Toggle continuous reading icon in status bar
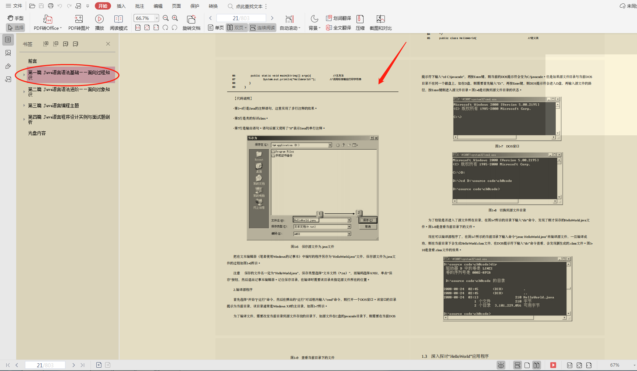The width and height of the screenshot is (637, 371). click(x=517, y=365)
